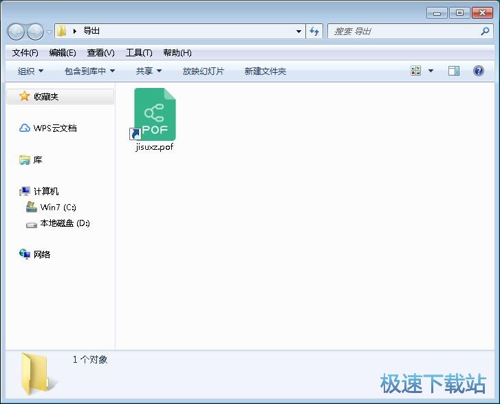This screenshot has height=404, width=500.
Task: Maximize the Explorer window
Action: coord(459,13)
